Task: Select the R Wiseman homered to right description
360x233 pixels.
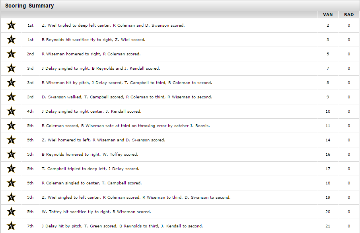Action: click(91, 54)
